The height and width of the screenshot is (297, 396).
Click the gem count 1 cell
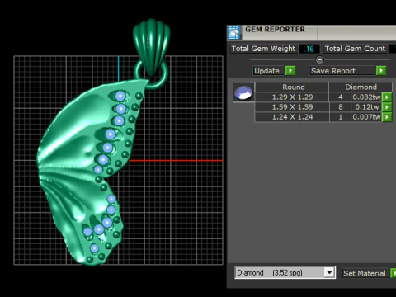341,117
